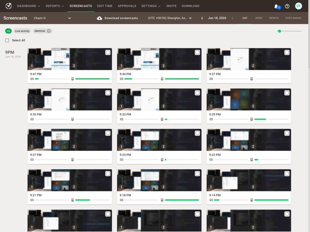310x232 pixels.
Task: Click keyboard activity icon on 9:44 PM card
Action: point(122,79)
